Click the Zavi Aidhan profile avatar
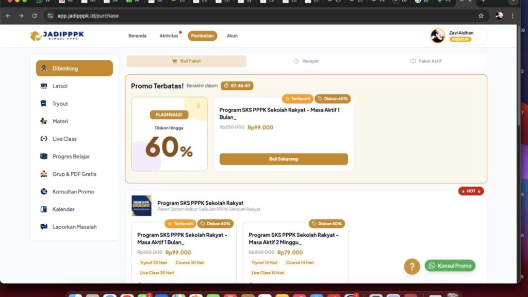 click(x=437, y=36)
